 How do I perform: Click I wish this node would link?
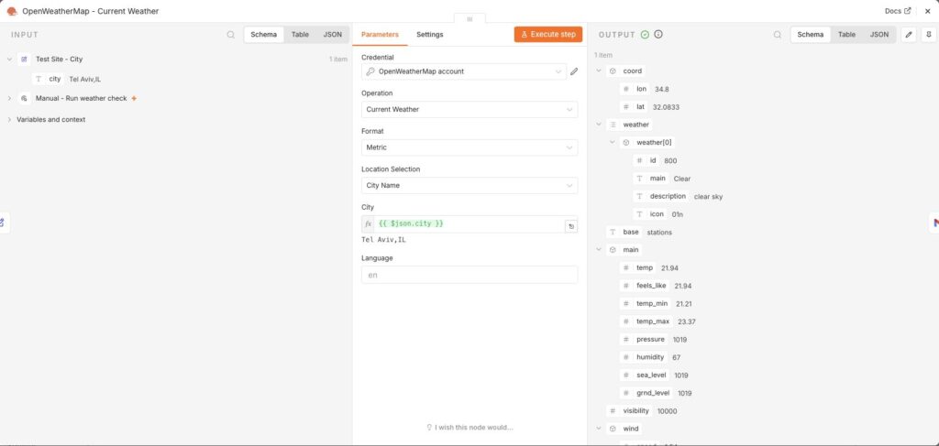[469, 428]
